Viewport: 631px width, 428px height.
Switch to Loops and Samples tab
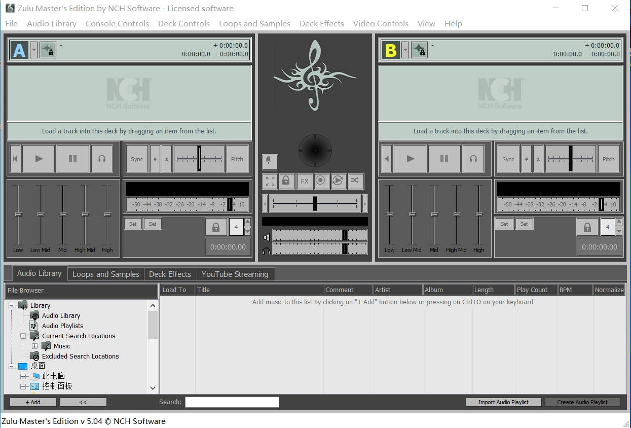point(106,274)
